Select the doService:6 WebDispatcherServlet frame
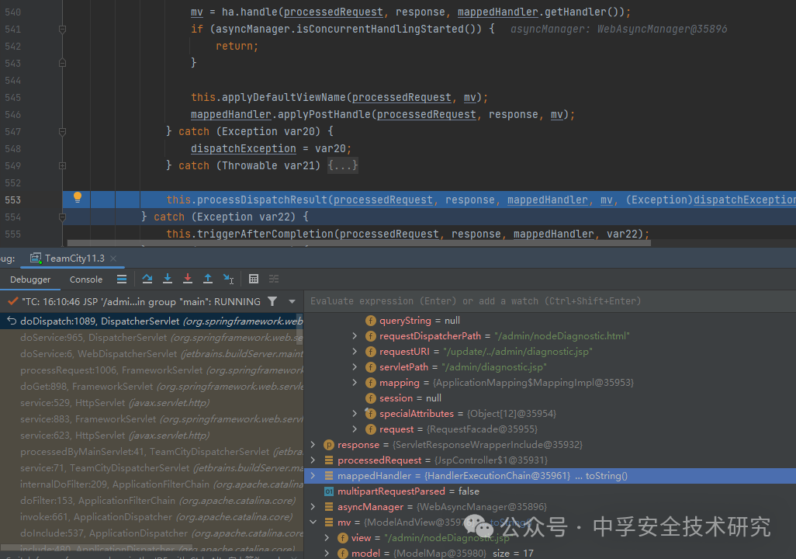Image resolution: width=796 pixels, height=559 pixels. [x=152, y=354]
